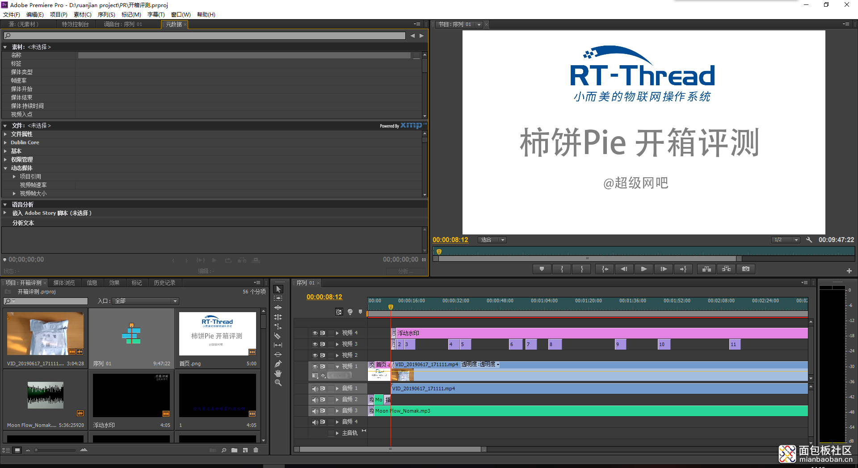Expand the 视频 4 track

337,333
